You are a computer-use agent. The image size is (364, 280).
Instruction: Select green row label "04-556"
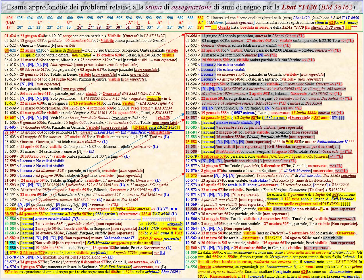click(191, 267)
